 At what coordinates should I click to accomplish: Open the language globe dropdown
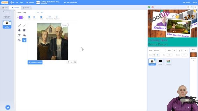pyautogui.click(x=12, y=2)
